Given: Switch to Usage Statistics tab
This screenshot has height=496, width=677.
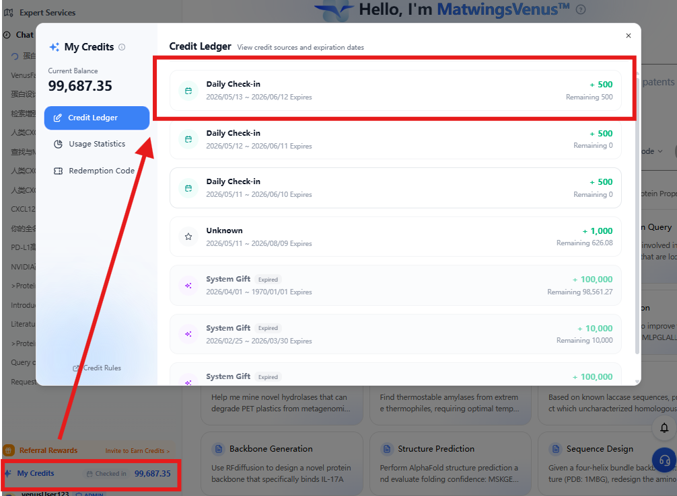Looking at the screenshot, I should click(97, 144).
